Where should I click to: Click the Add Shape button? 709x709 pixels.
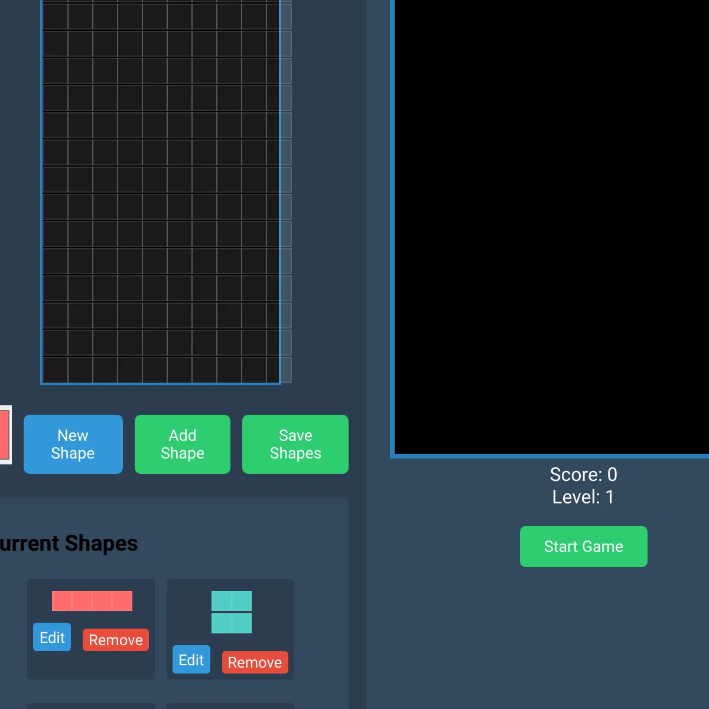click(x=183, y=444)
